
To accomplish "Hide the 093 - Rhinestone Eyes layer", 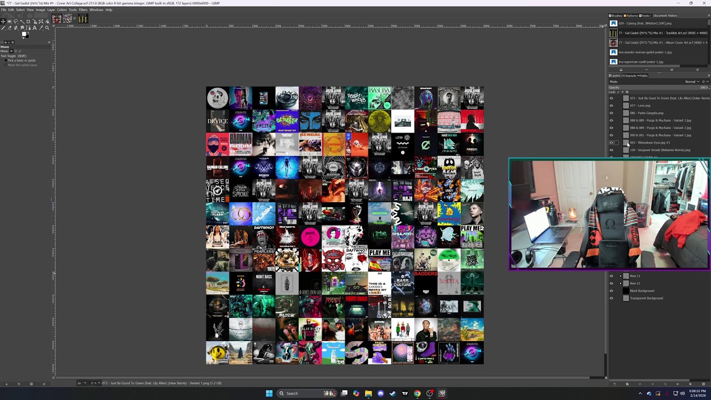I will [x=612, y=143].
